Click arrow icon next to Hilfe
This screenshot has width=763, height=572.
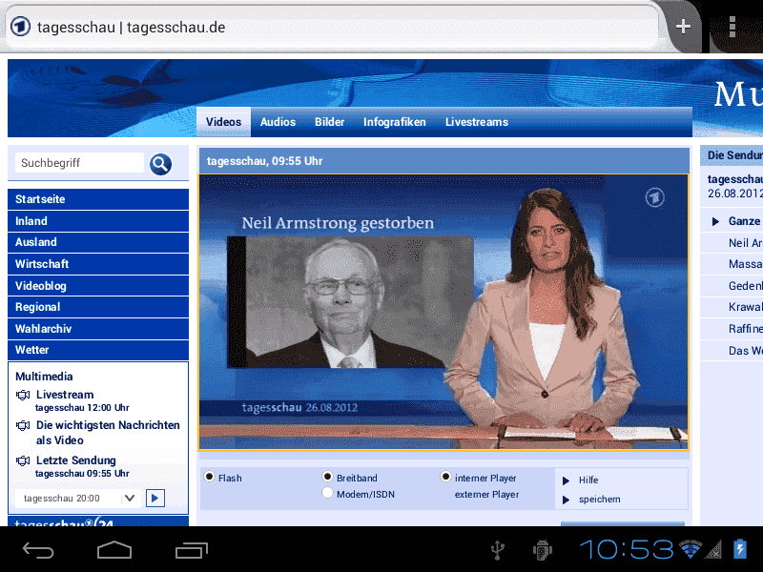[566, 480]
